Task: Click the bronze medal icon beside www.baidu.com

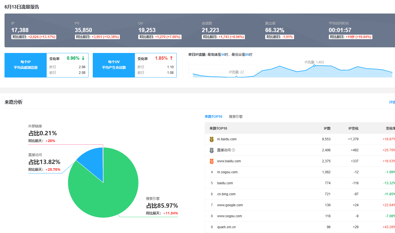Action: click(211, 161)
